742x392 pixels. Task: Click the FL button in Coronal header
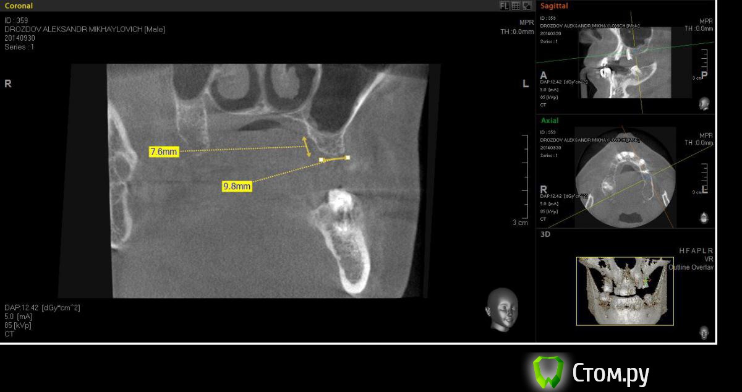[504, 6]
